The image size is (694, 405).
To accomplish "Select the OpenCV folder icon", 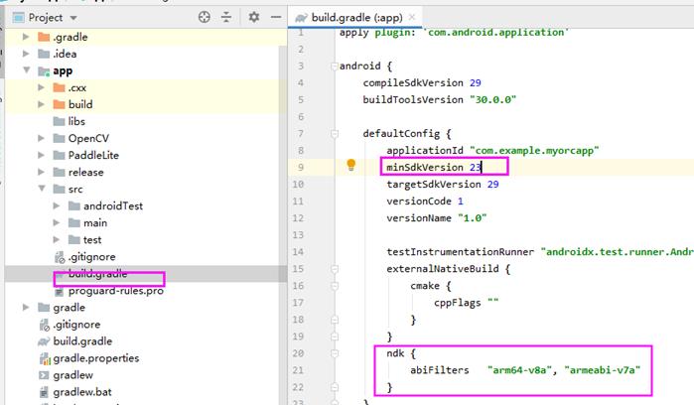I will (59, 138).
